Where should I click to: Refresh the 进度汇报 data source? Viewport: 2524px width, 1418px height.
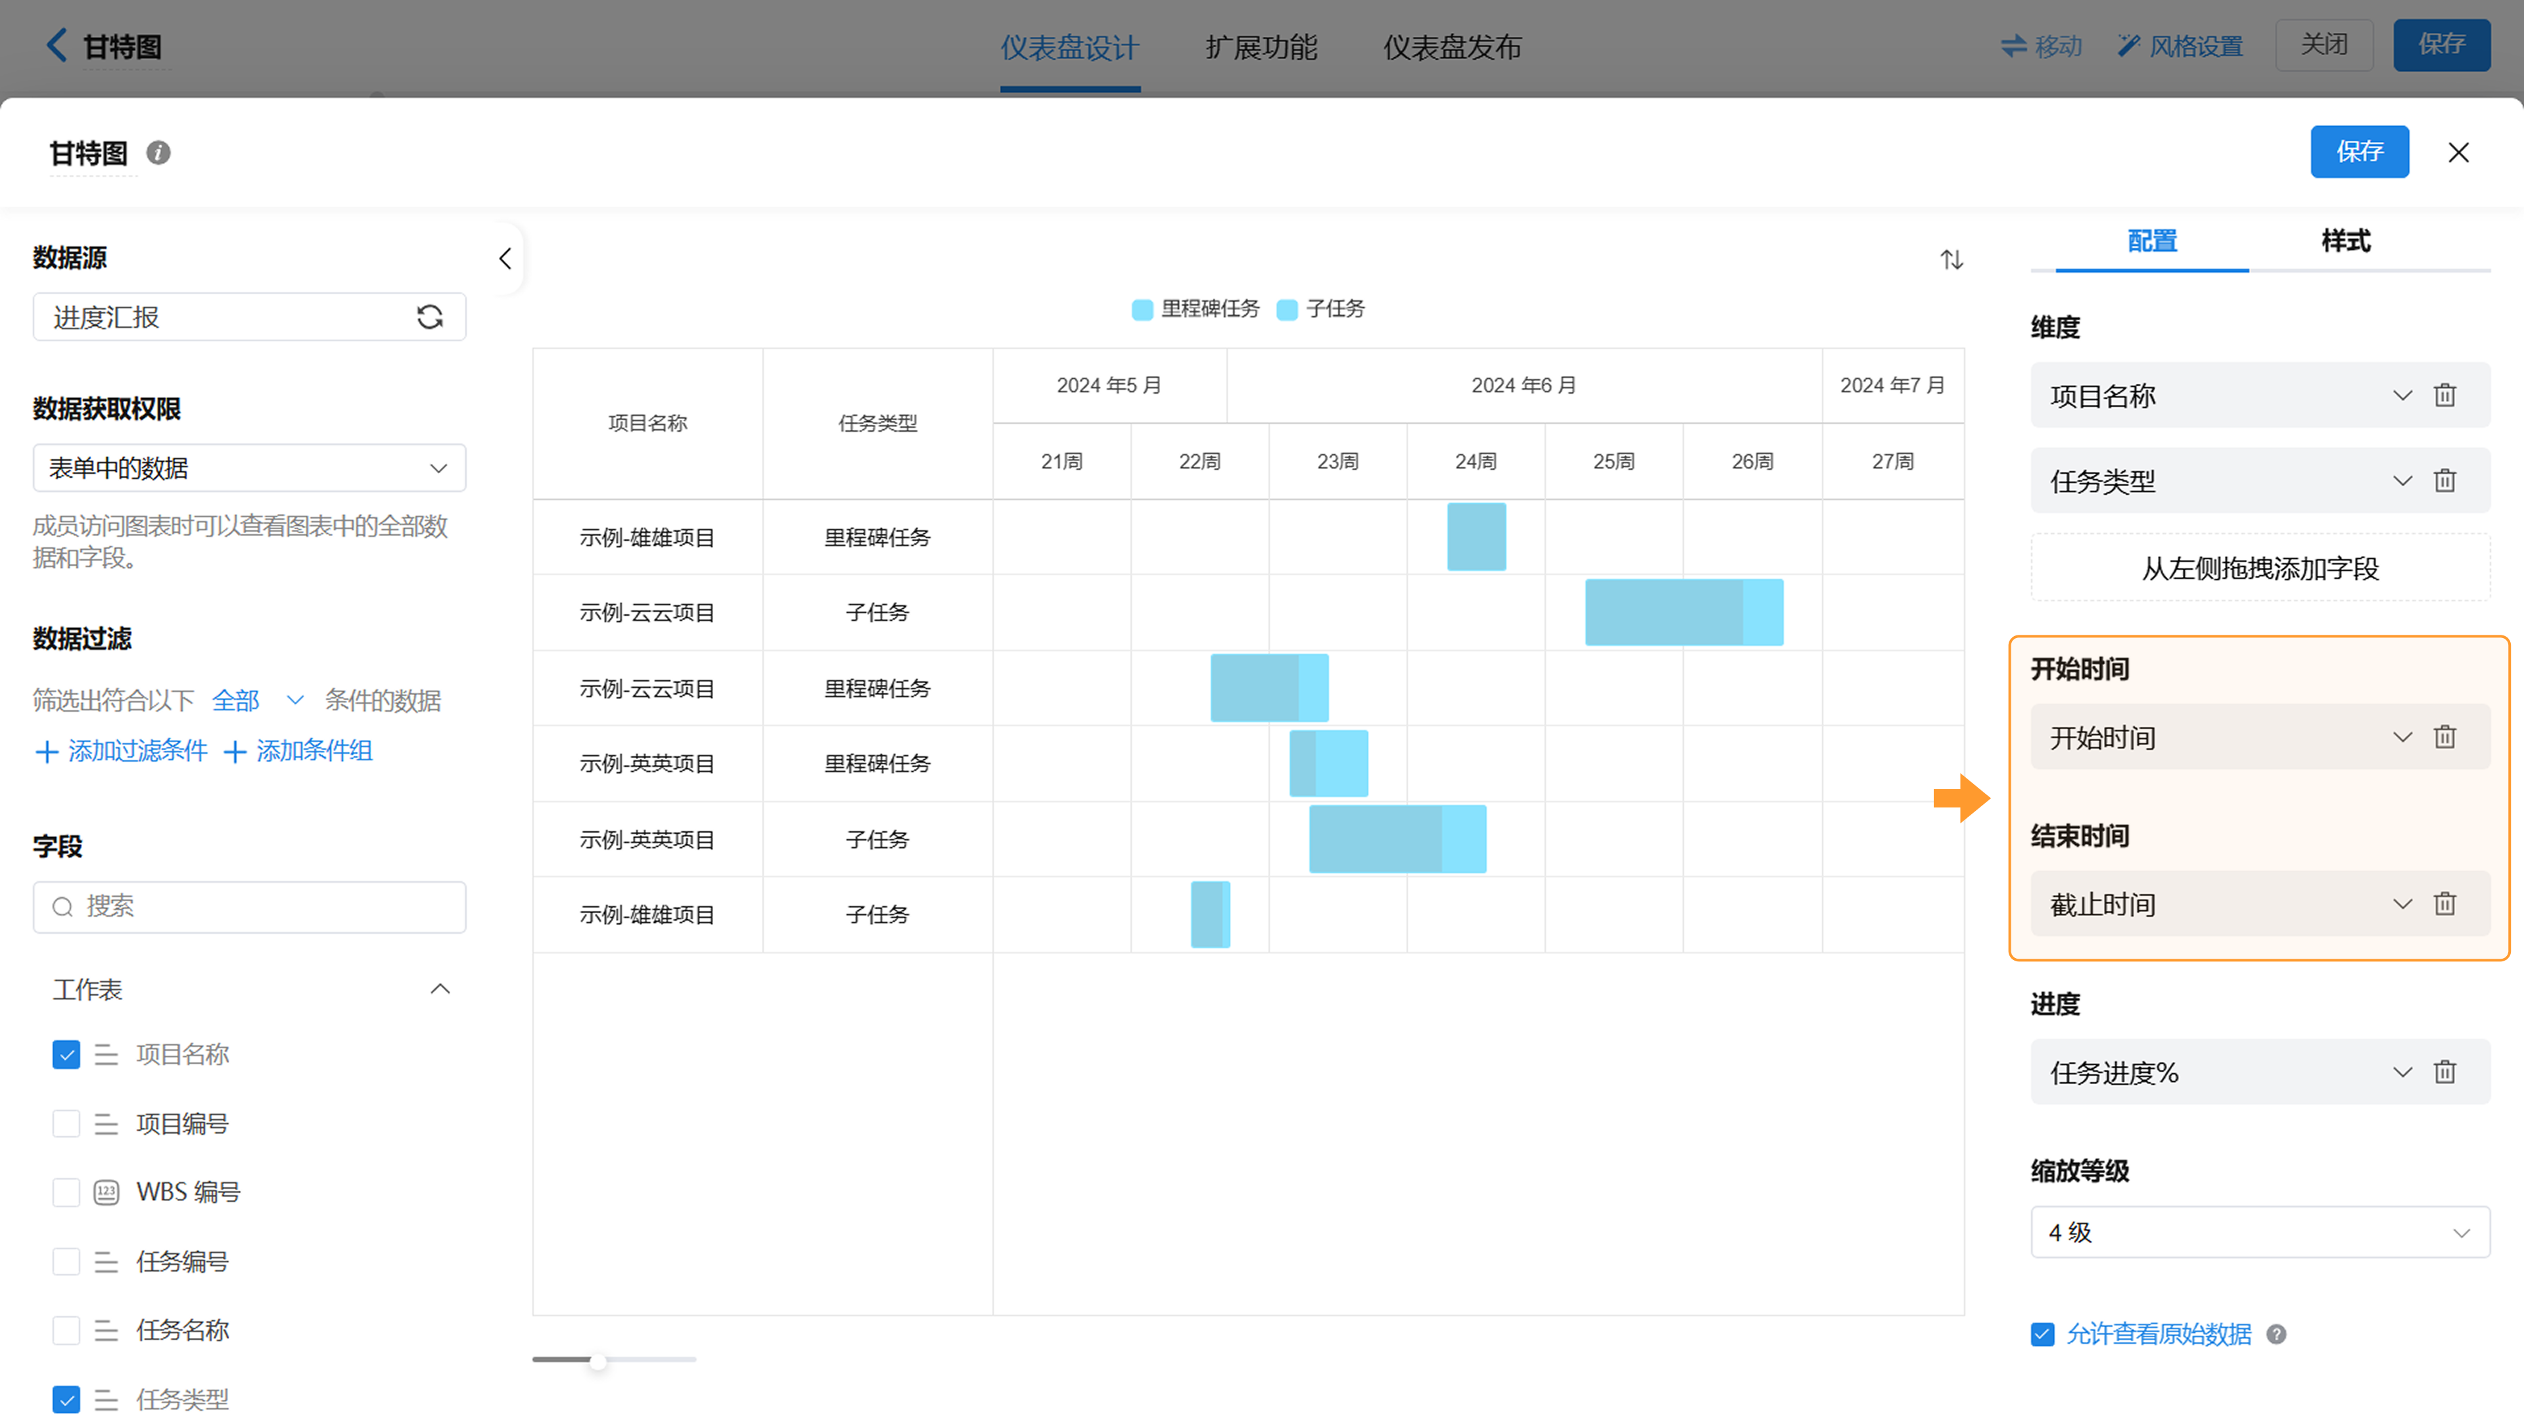430,317
